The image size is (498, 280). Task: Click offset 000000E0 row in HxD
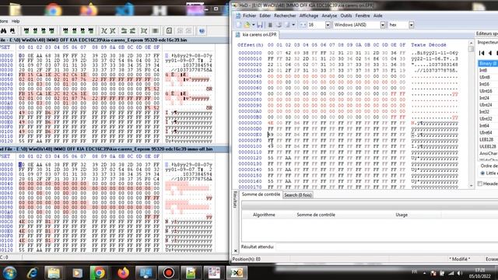[x=348, y=135]
